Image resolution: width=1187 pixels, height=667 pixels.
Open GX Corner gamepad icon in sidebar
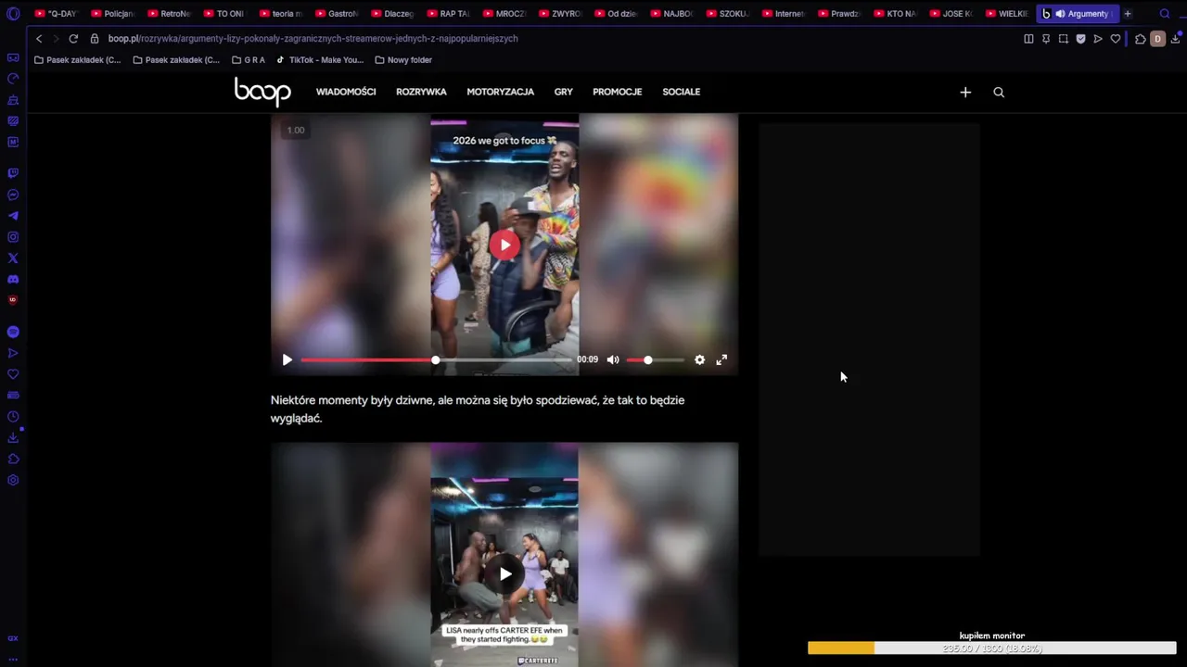pyautogui.click(x=13, y=57)
